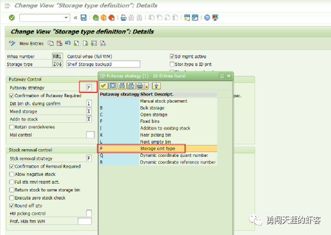Viewport: 331px width, 235px height.
Task: Select the Storage unit type row
Action: click(158, 149)
